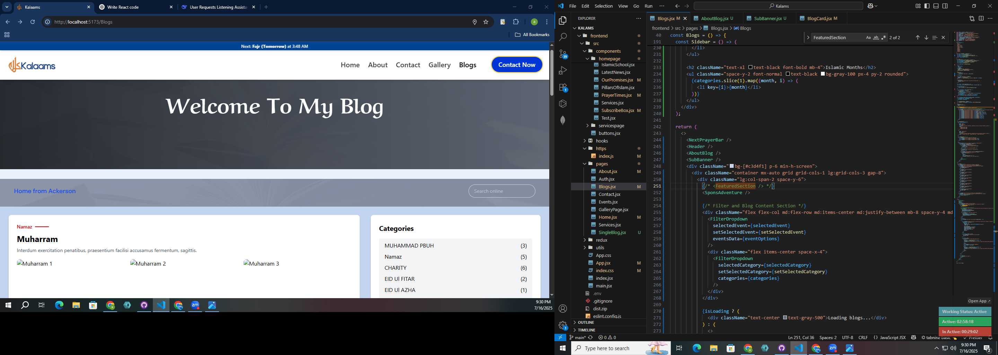Collapse the KALAMS root folder

575,28
